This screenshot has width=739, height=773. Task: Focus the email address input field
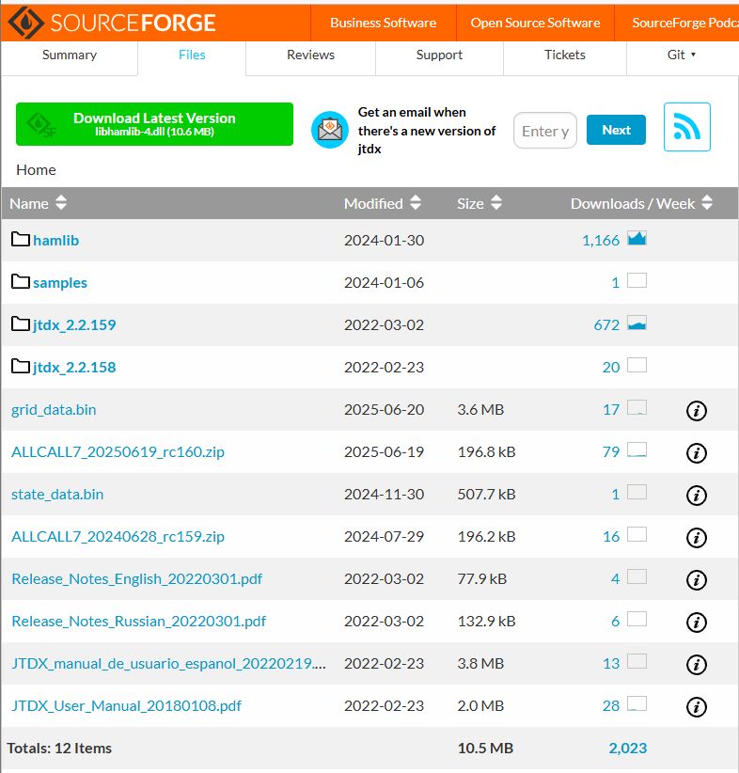point(544,131)
